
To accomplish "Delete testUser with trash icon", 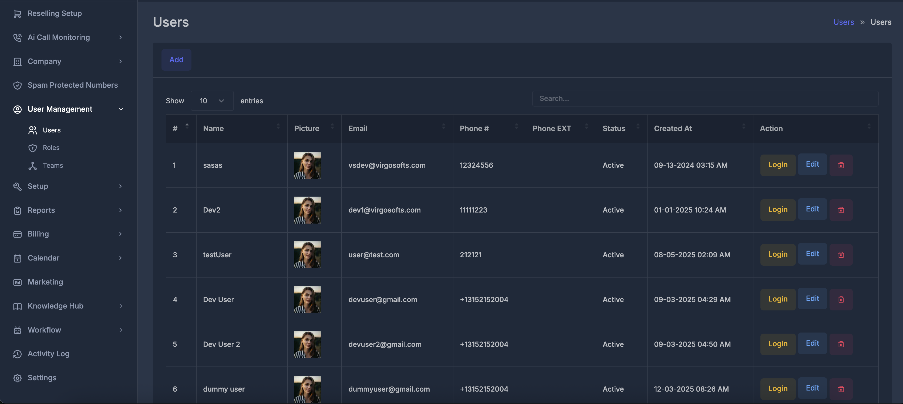I will coord(841,255).
